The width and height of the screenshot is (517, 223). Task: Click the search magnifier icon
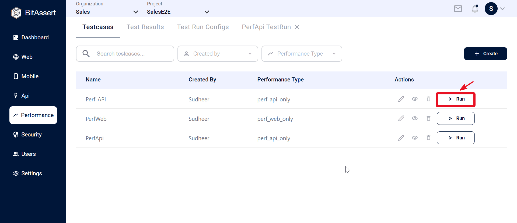tap(86, 53)
